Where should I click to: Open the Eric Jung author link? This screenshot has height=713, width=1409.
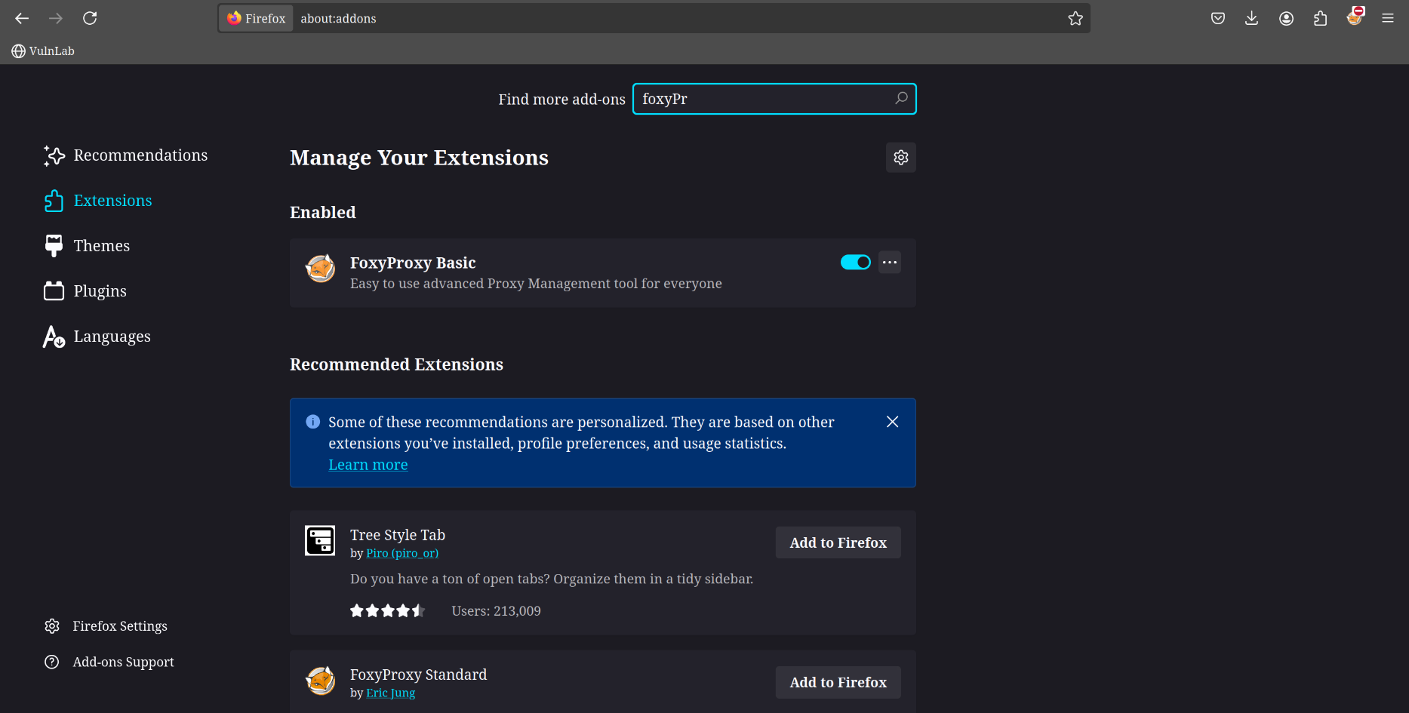tap(391, 693)
